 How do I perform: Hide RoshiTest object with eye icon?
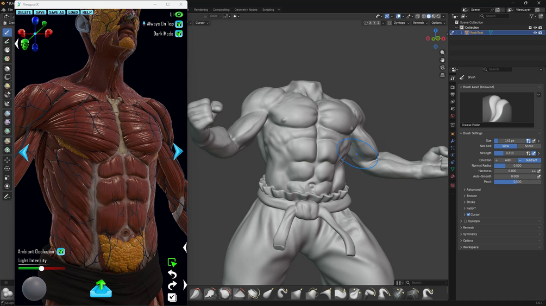coord(535,32)
